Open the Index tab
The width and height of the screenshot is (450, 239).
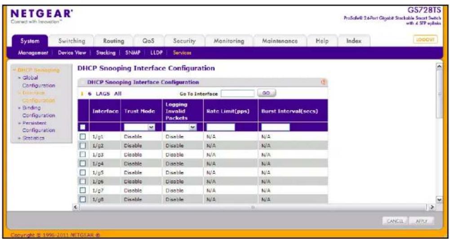coord(354,41)
